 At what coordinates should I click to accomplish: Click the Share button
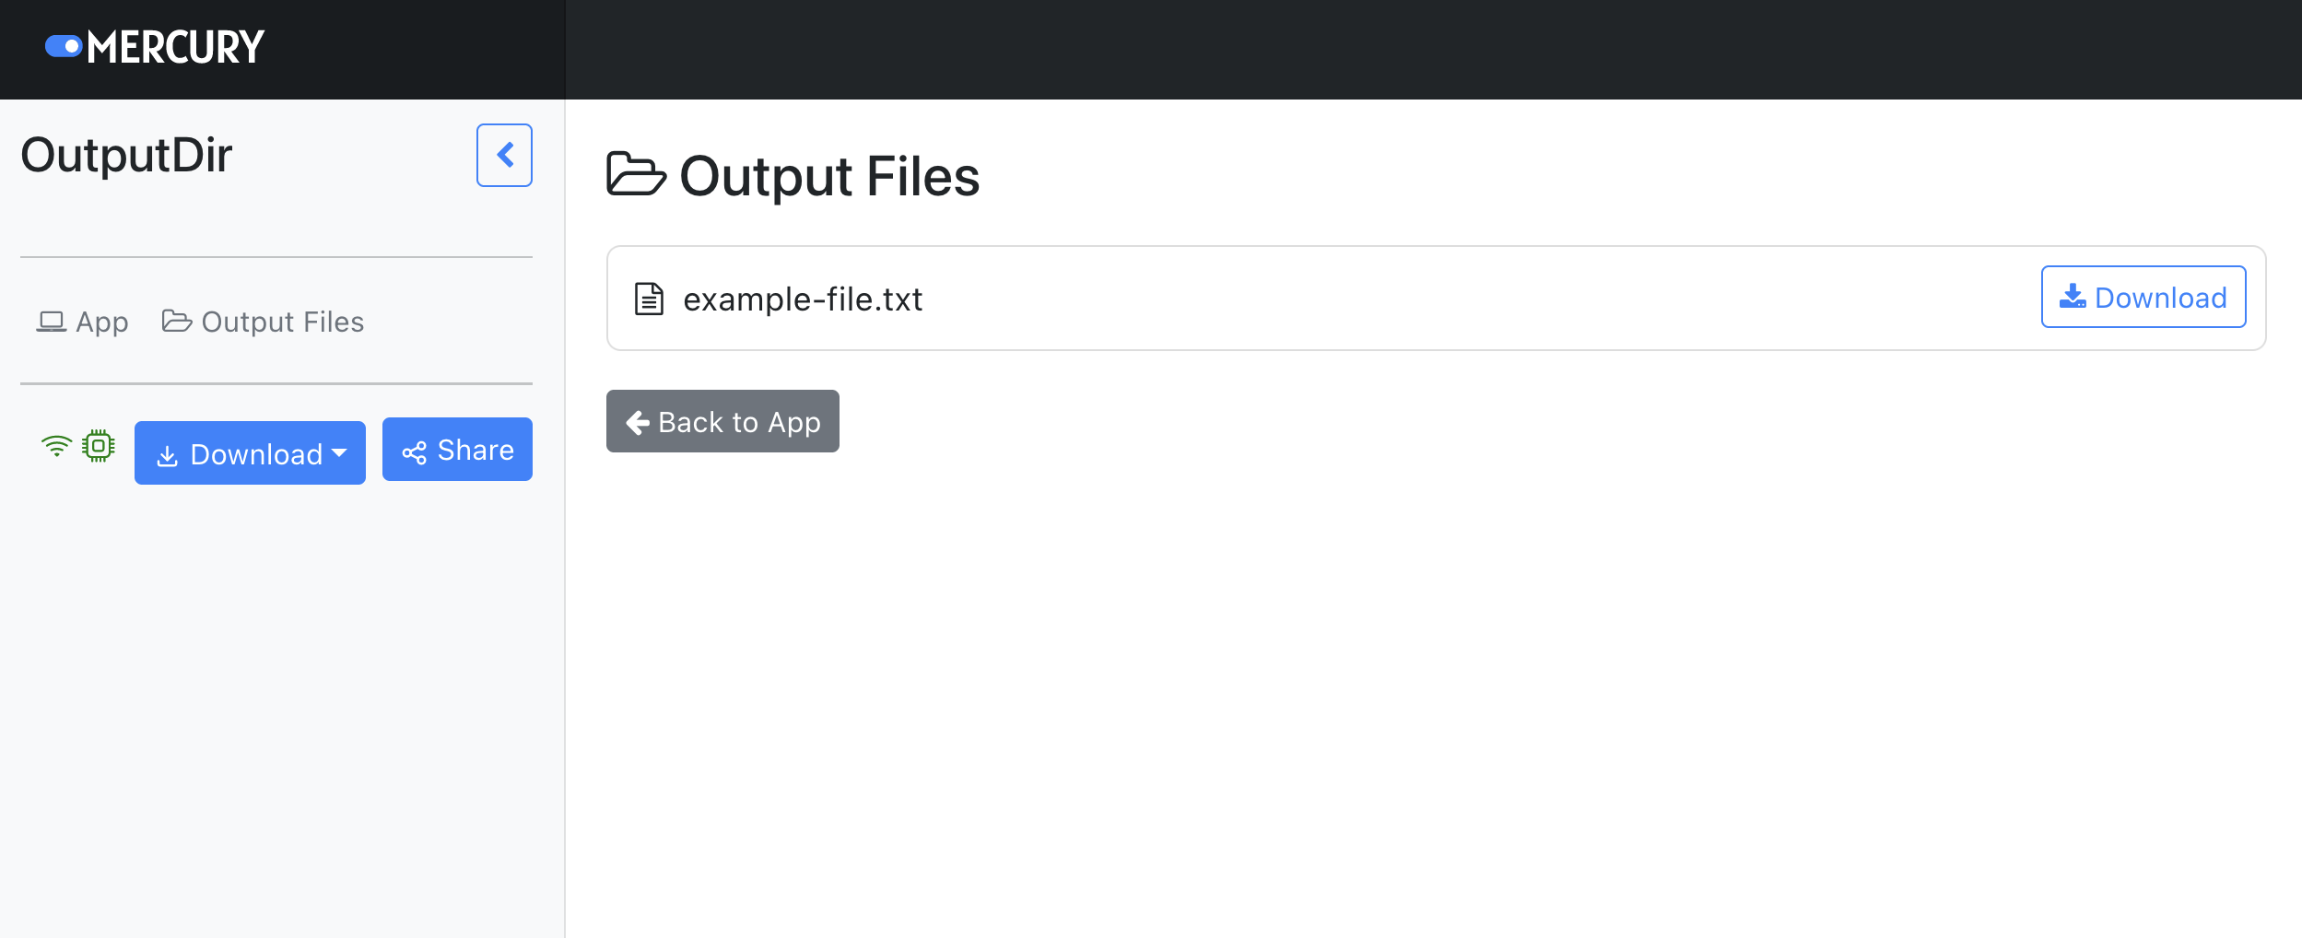(457, 450)
